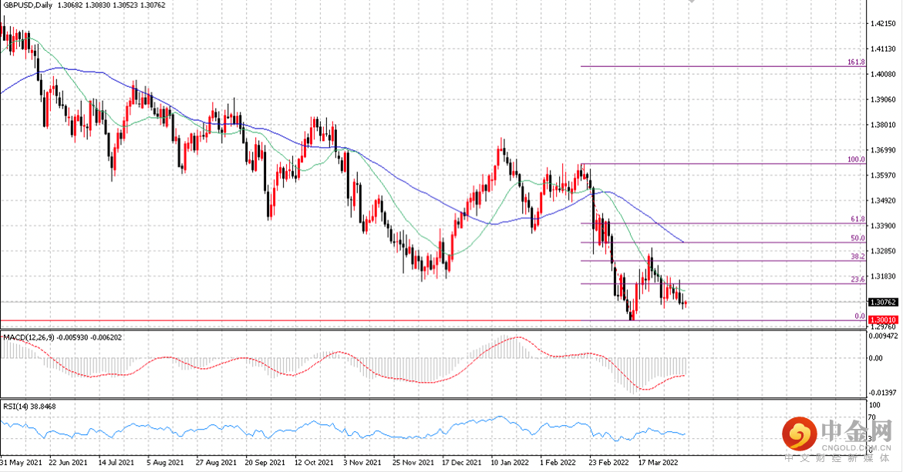Click the 31 May 2021 date label

(x=21, y=464)
